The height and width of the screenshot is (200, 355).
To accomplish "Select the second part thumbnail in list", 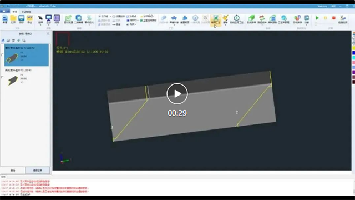I will tap(13, 80).
